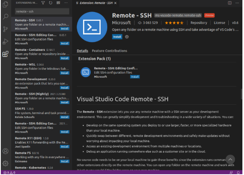Switch to the Feature Contributions tab
Viewport: 244px width, 175px height.
[109, 51]
